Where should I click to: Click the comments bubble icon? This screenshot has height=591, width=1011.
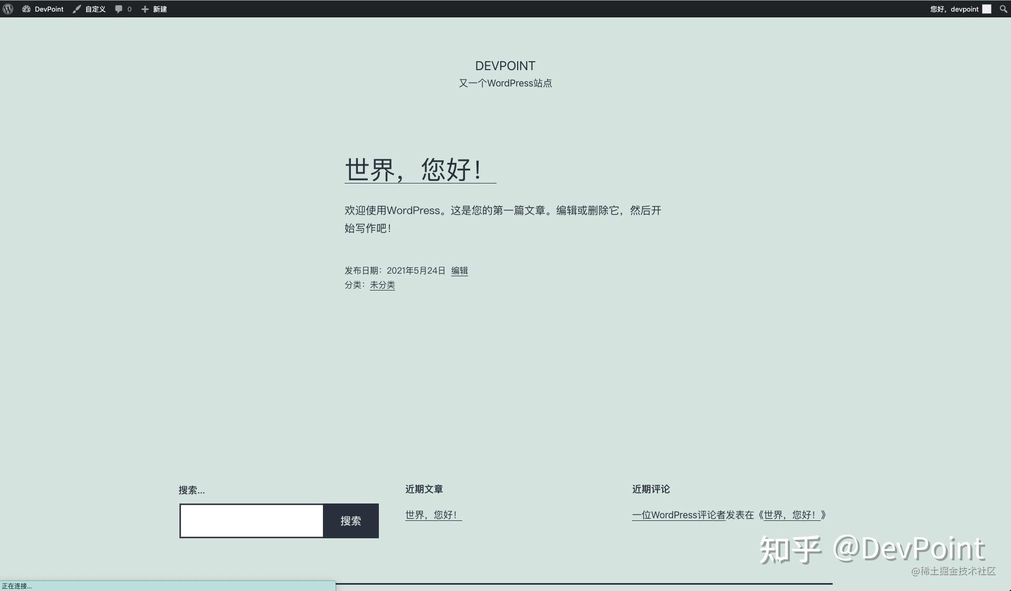pyautogui.click(x=119, y=9)
